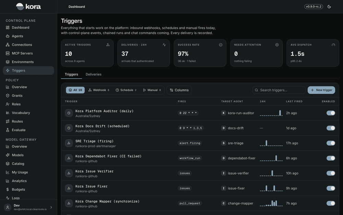Click the webhook icon beside Kora Issue Fixer
The image size is (343, 215).
pyautogui.click(x=69, y=188)
